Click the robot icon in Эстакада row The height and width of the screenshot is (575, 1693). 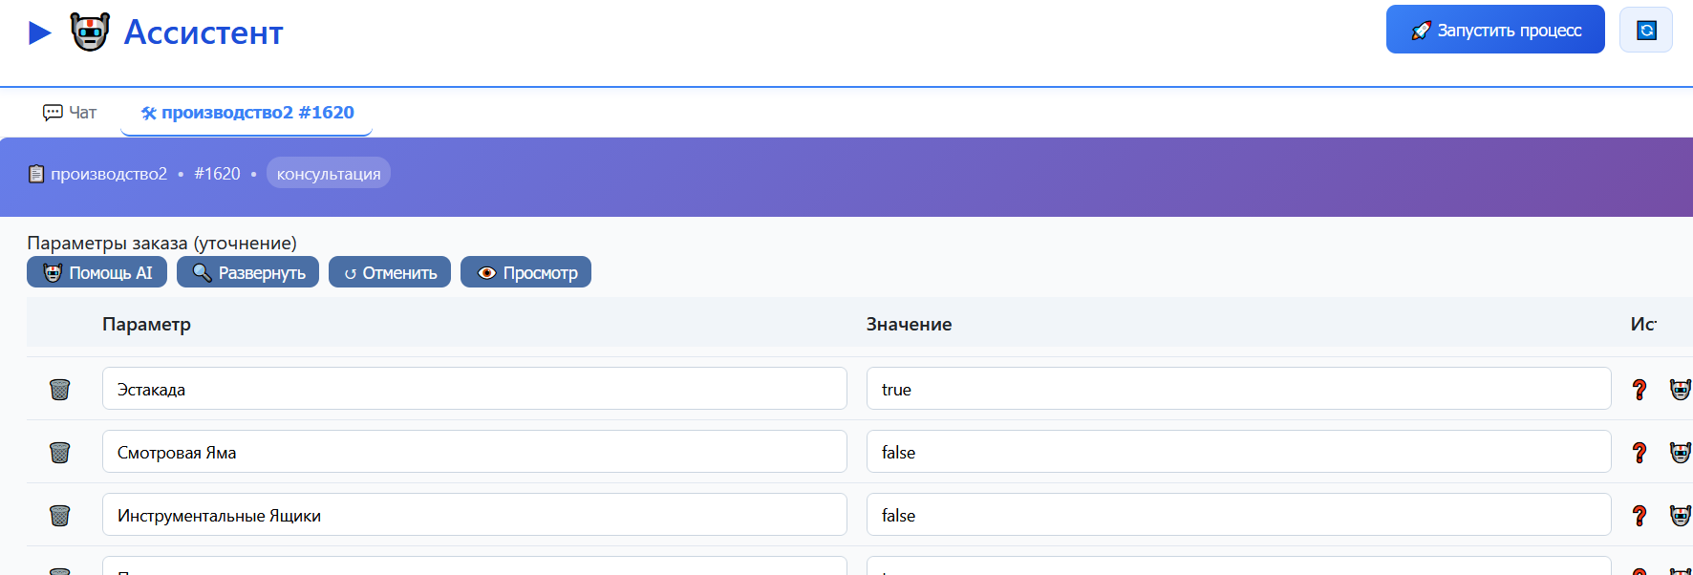pos(1680,389)
